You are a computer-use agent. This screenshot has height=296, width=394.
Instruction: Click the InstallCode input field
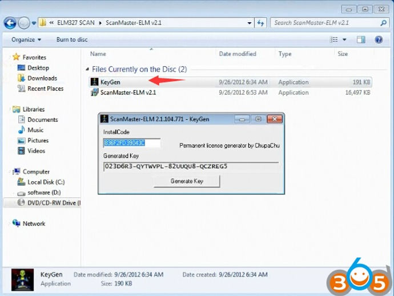[132, 143]
